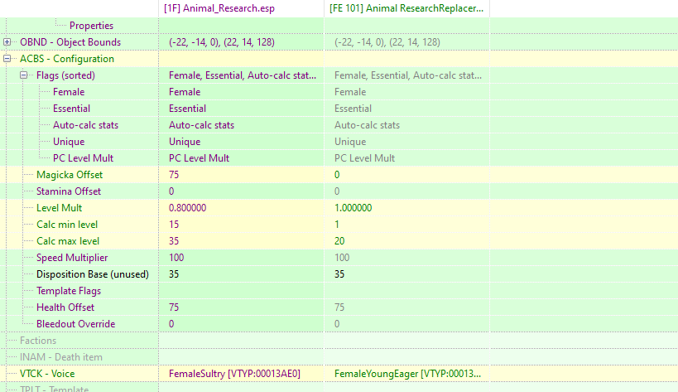Click Object Bounds value in Replacer column
Viewport: 678px width, 392px height.
point(387,42)
